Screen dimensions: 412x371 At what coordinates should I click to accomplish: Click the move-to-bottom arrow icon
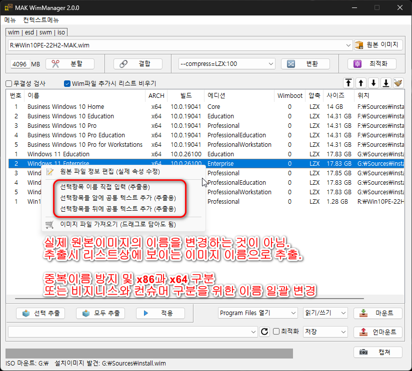(x=385, y=83)
